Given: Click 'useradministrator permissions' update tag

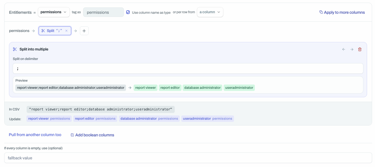Looking at the screenshot, I should pos(207,119).
